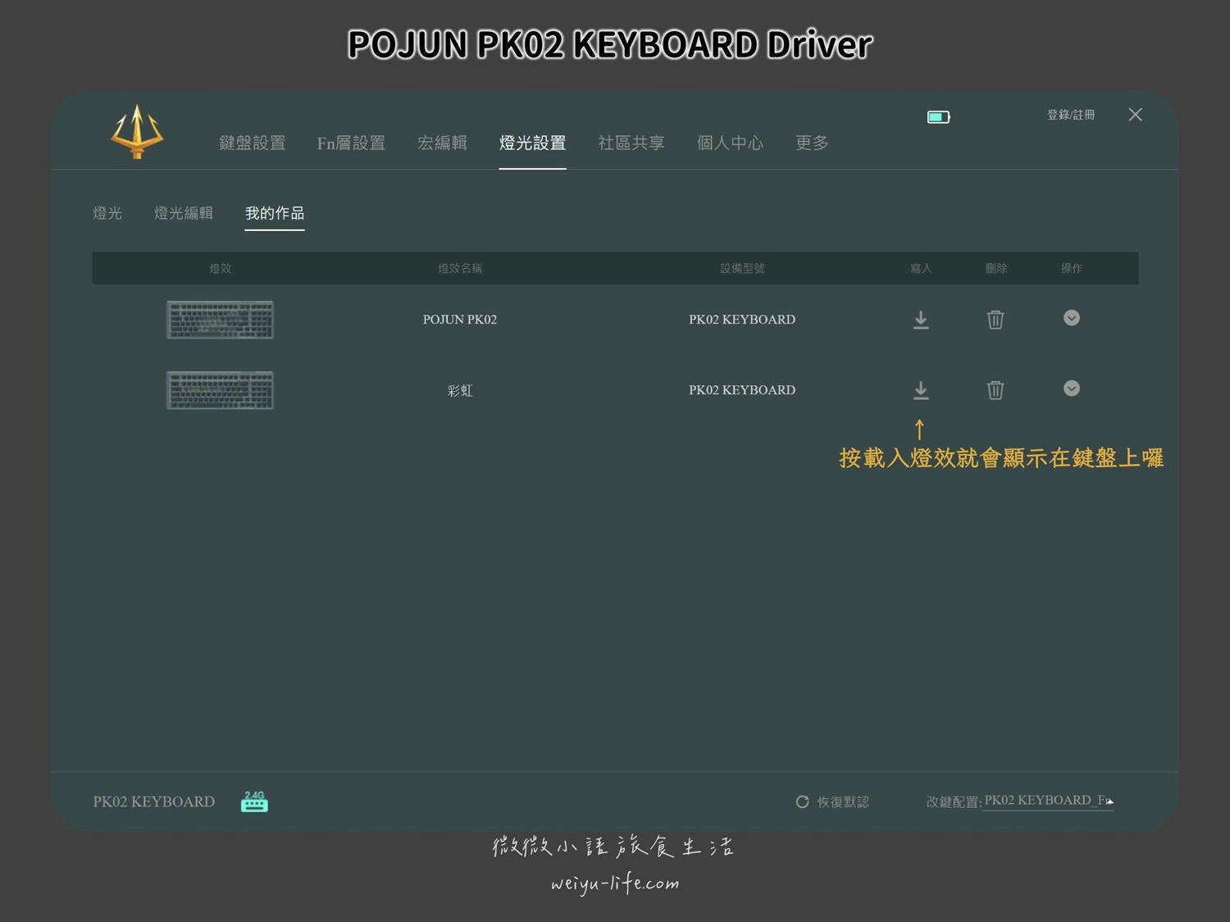Click 刪除 column header
This screenshot has height=922, width=1230.
click(996, 269)
